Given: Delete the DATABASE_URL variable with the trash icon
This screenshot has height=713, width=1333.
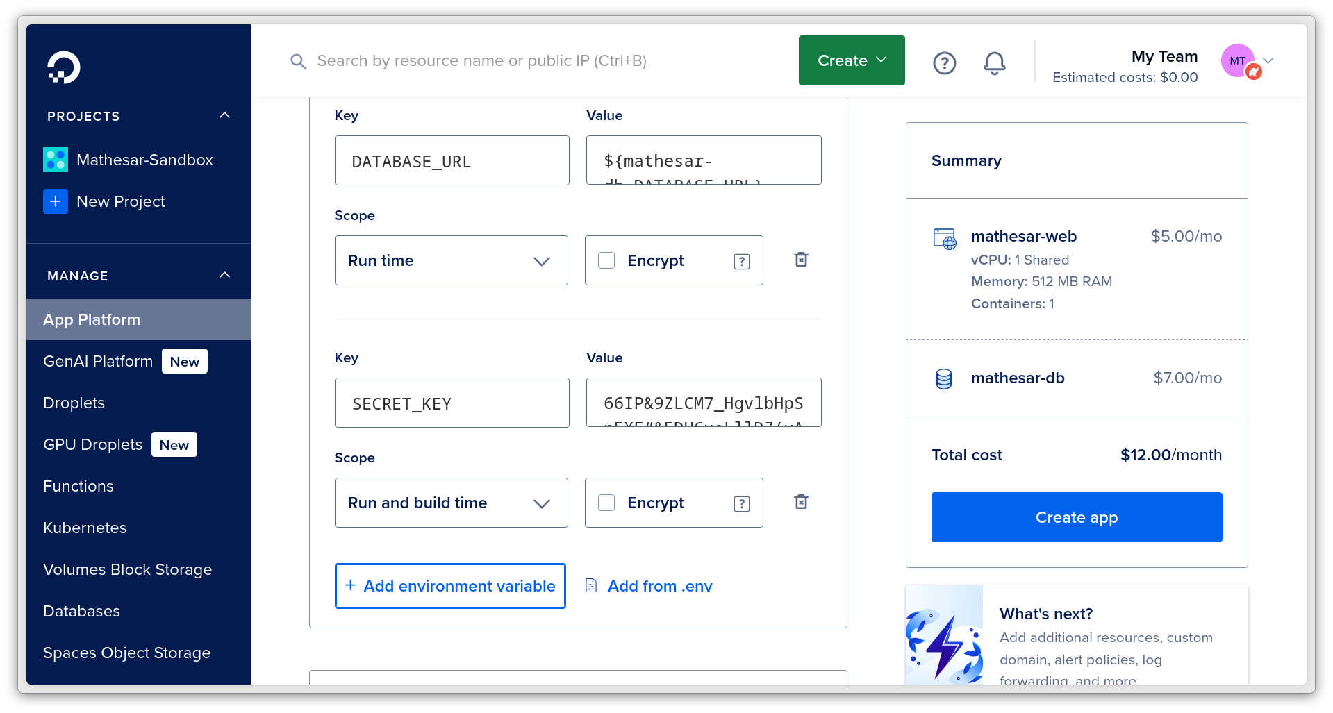Looking at the screenshot, I should pyautogui.click(x=800, y=260).
